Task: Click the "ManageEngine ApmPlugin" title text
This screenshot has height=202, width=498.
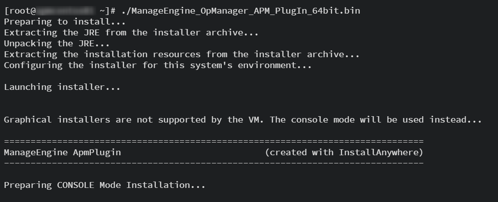Action: 62,153
